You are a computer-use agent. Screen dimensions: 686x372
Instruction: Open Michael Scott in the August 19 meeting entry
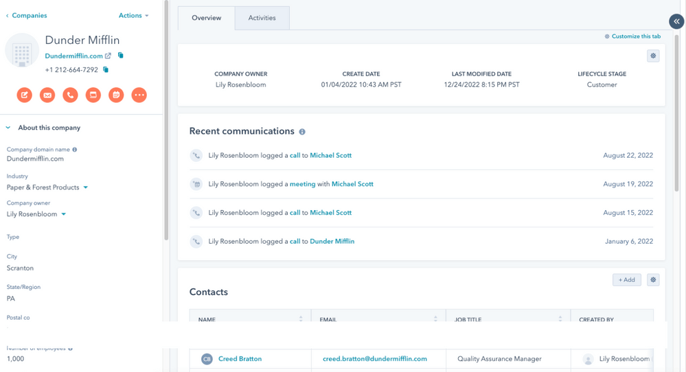click(352, 184)
